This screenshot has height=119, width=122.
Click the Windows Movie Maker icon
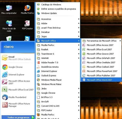coord(38,84)
